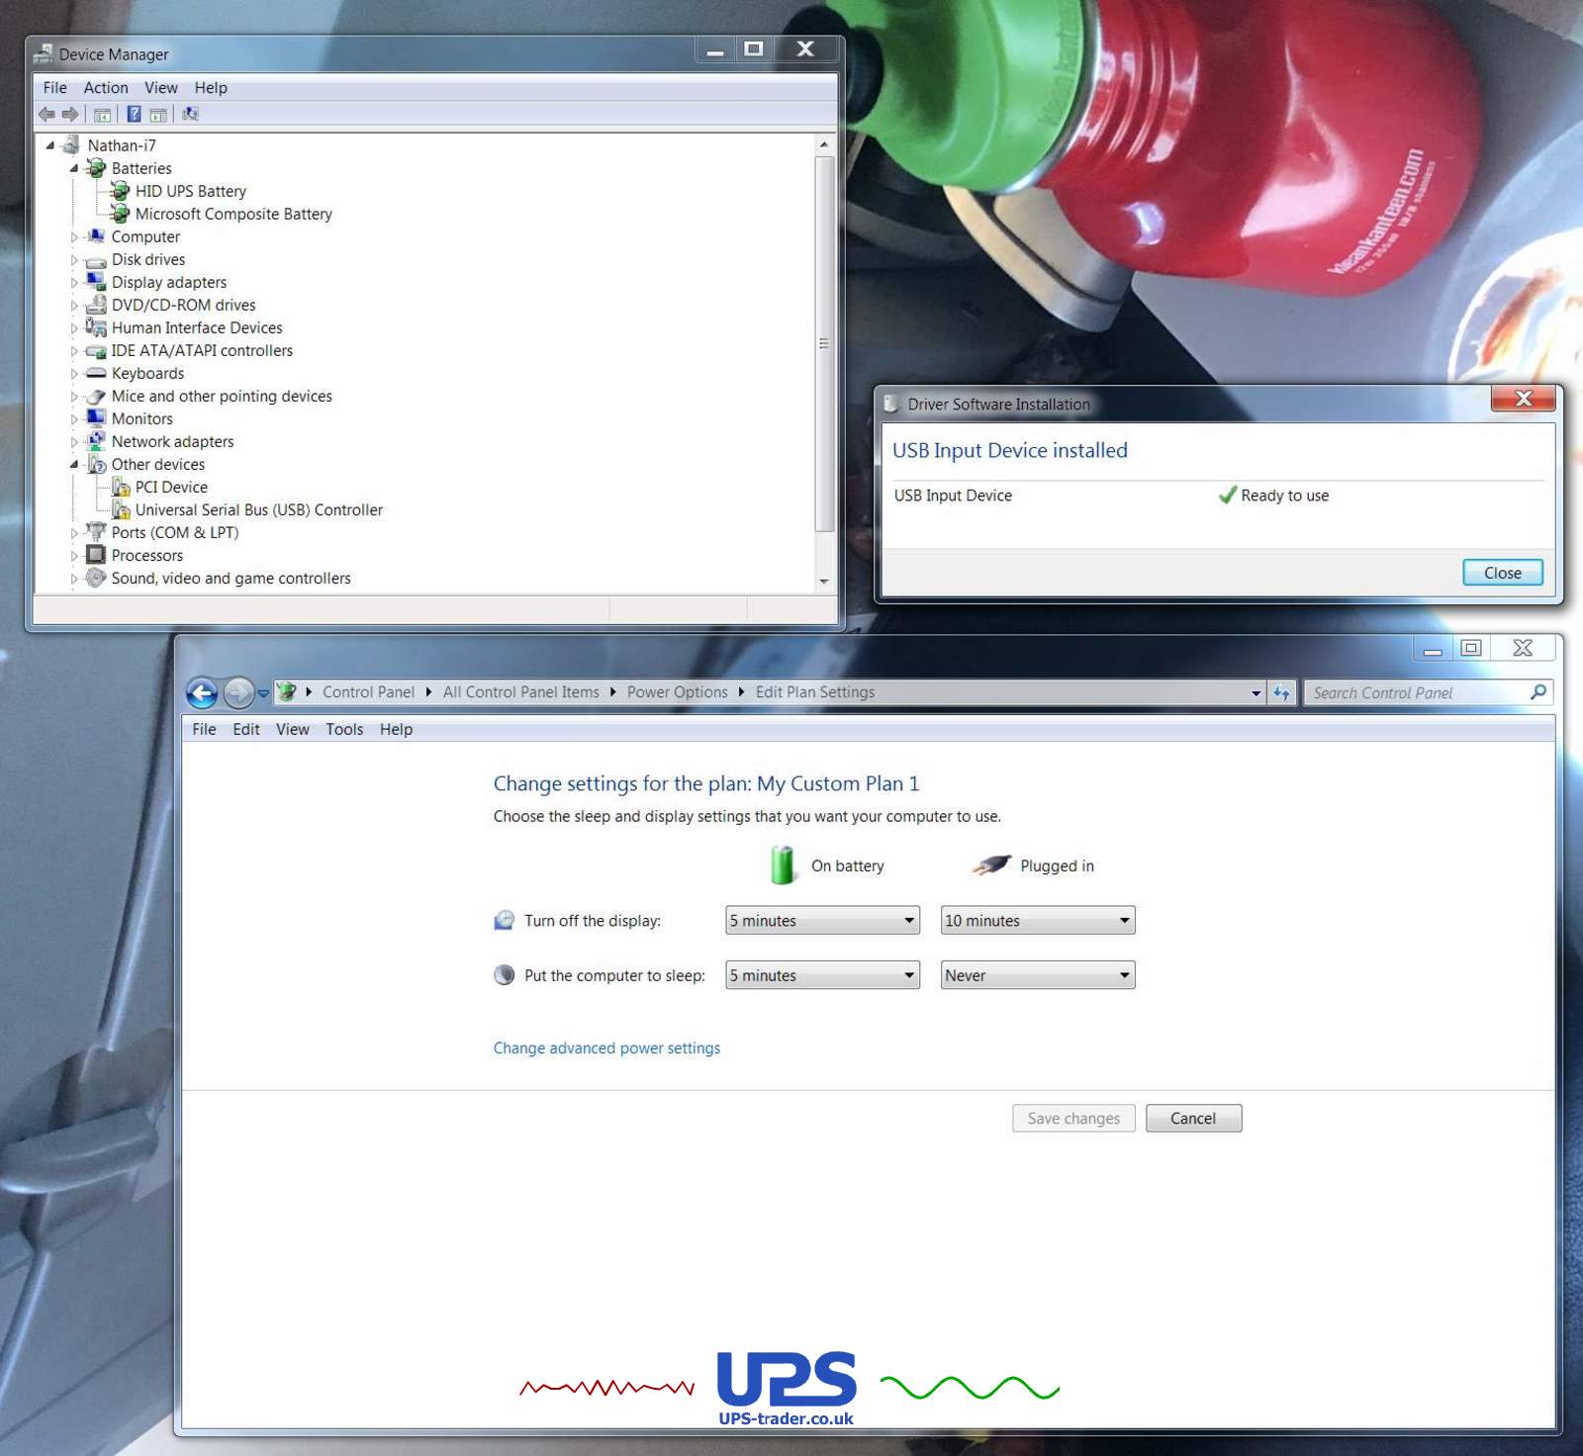Click Power Options in the breadcrumb
1583x1456 pixels.
[x=677, y=692]
